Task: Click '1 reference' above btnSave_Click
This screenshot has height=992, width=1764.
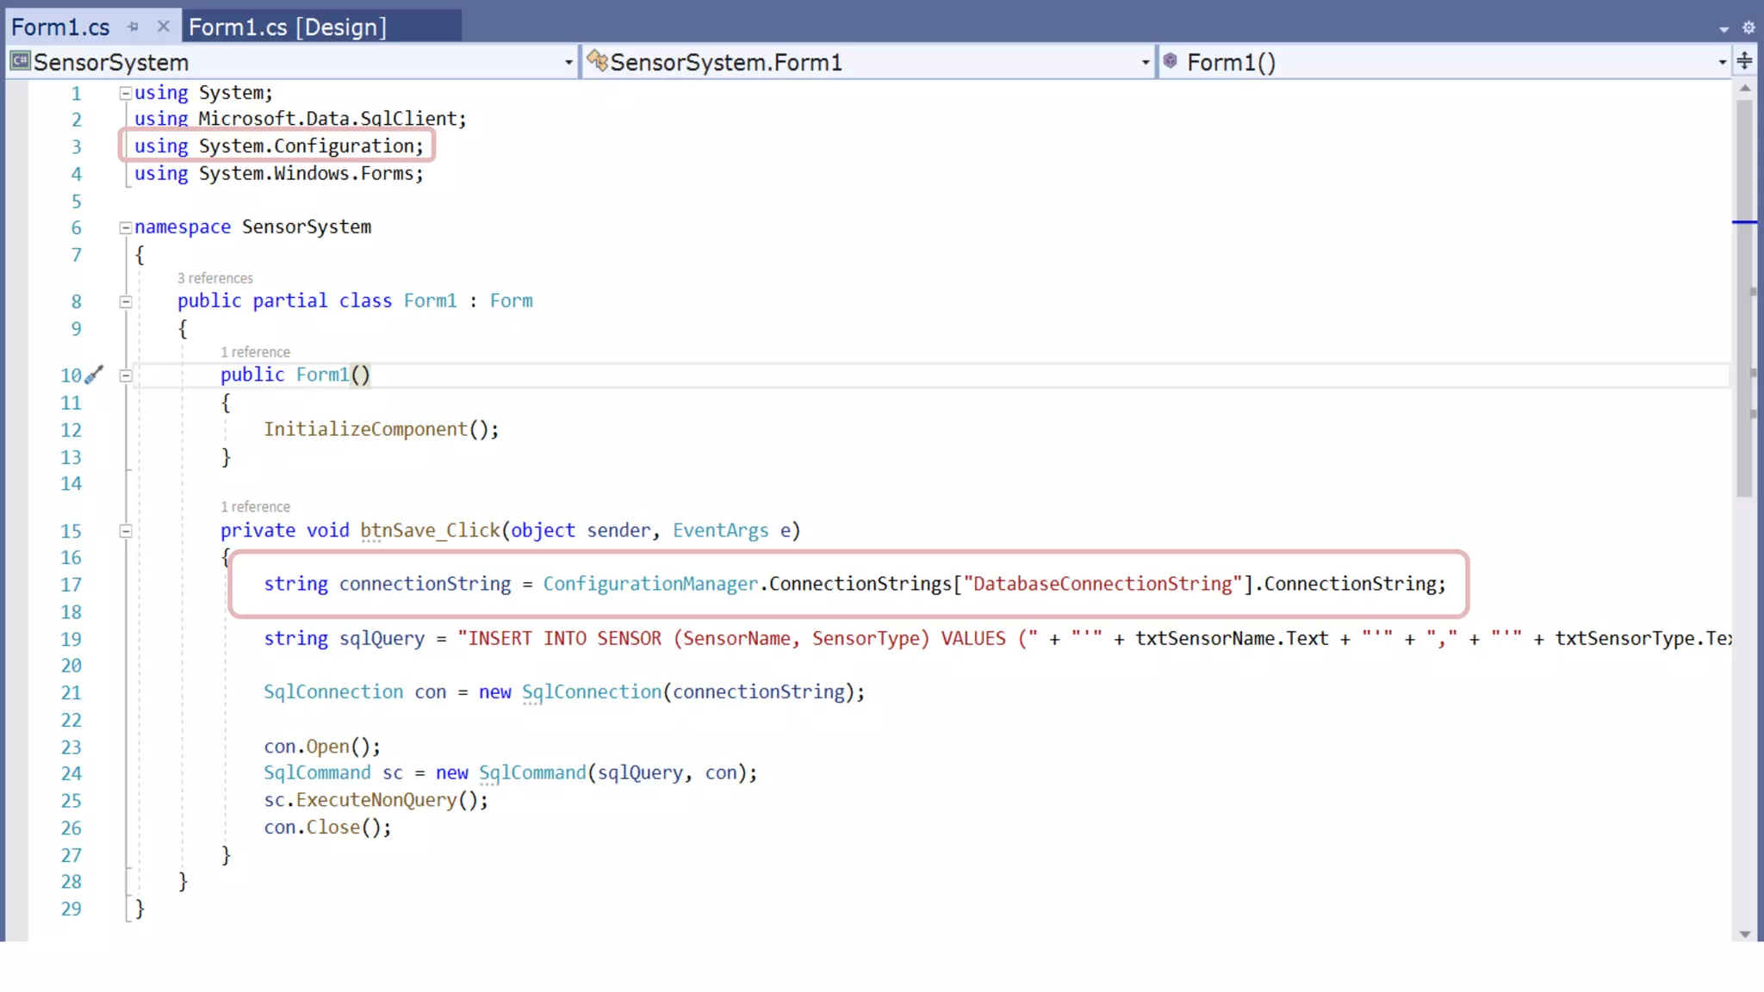Action: [255, 507]
